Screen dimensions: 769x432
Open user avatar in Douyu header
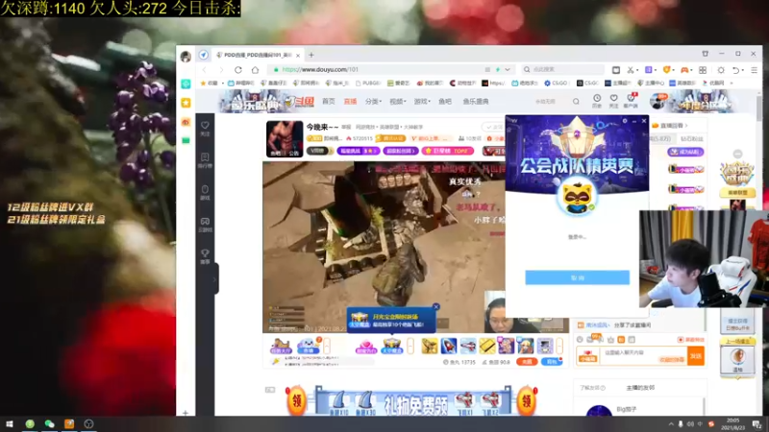pyautogui.click(x=657, y=101)
